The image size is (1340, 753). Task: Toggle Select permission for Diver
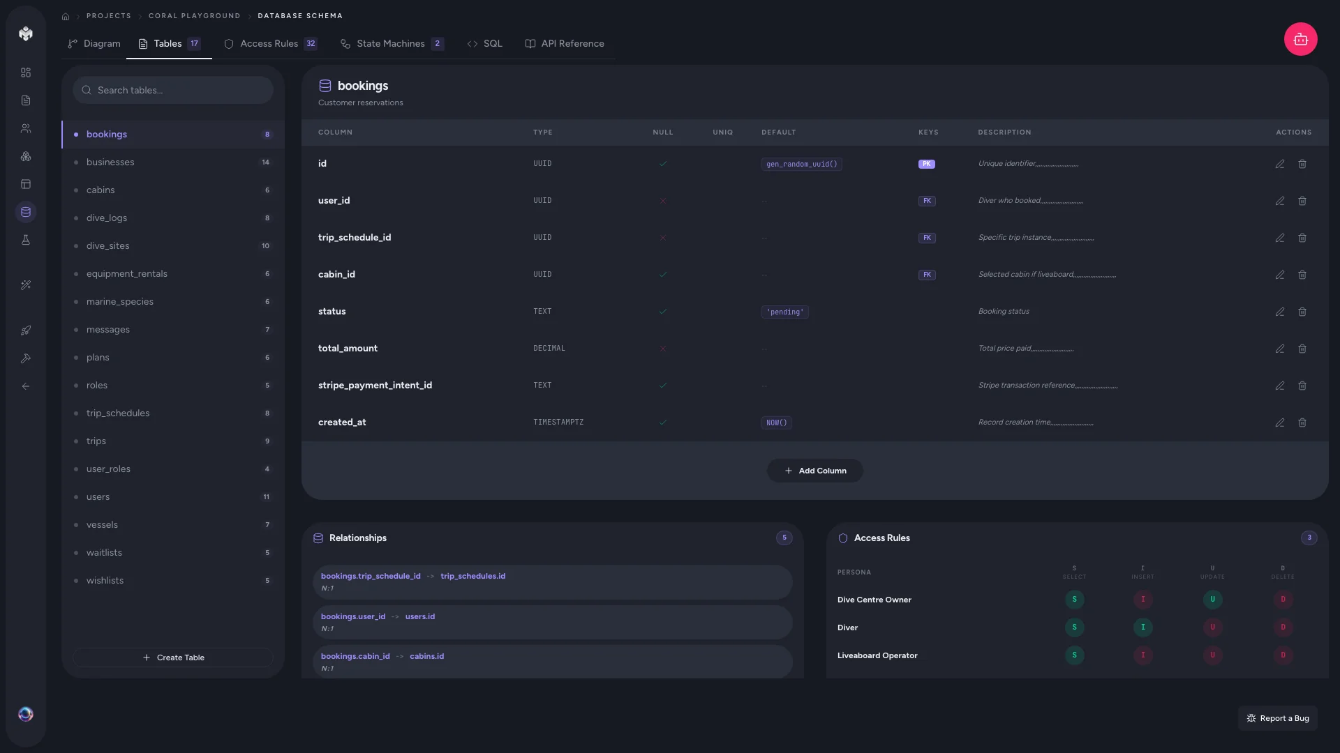click(1074, 627)
